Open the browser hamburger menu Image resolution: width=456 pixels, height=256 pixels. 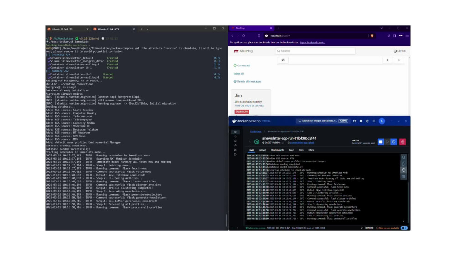pos(407,35)
